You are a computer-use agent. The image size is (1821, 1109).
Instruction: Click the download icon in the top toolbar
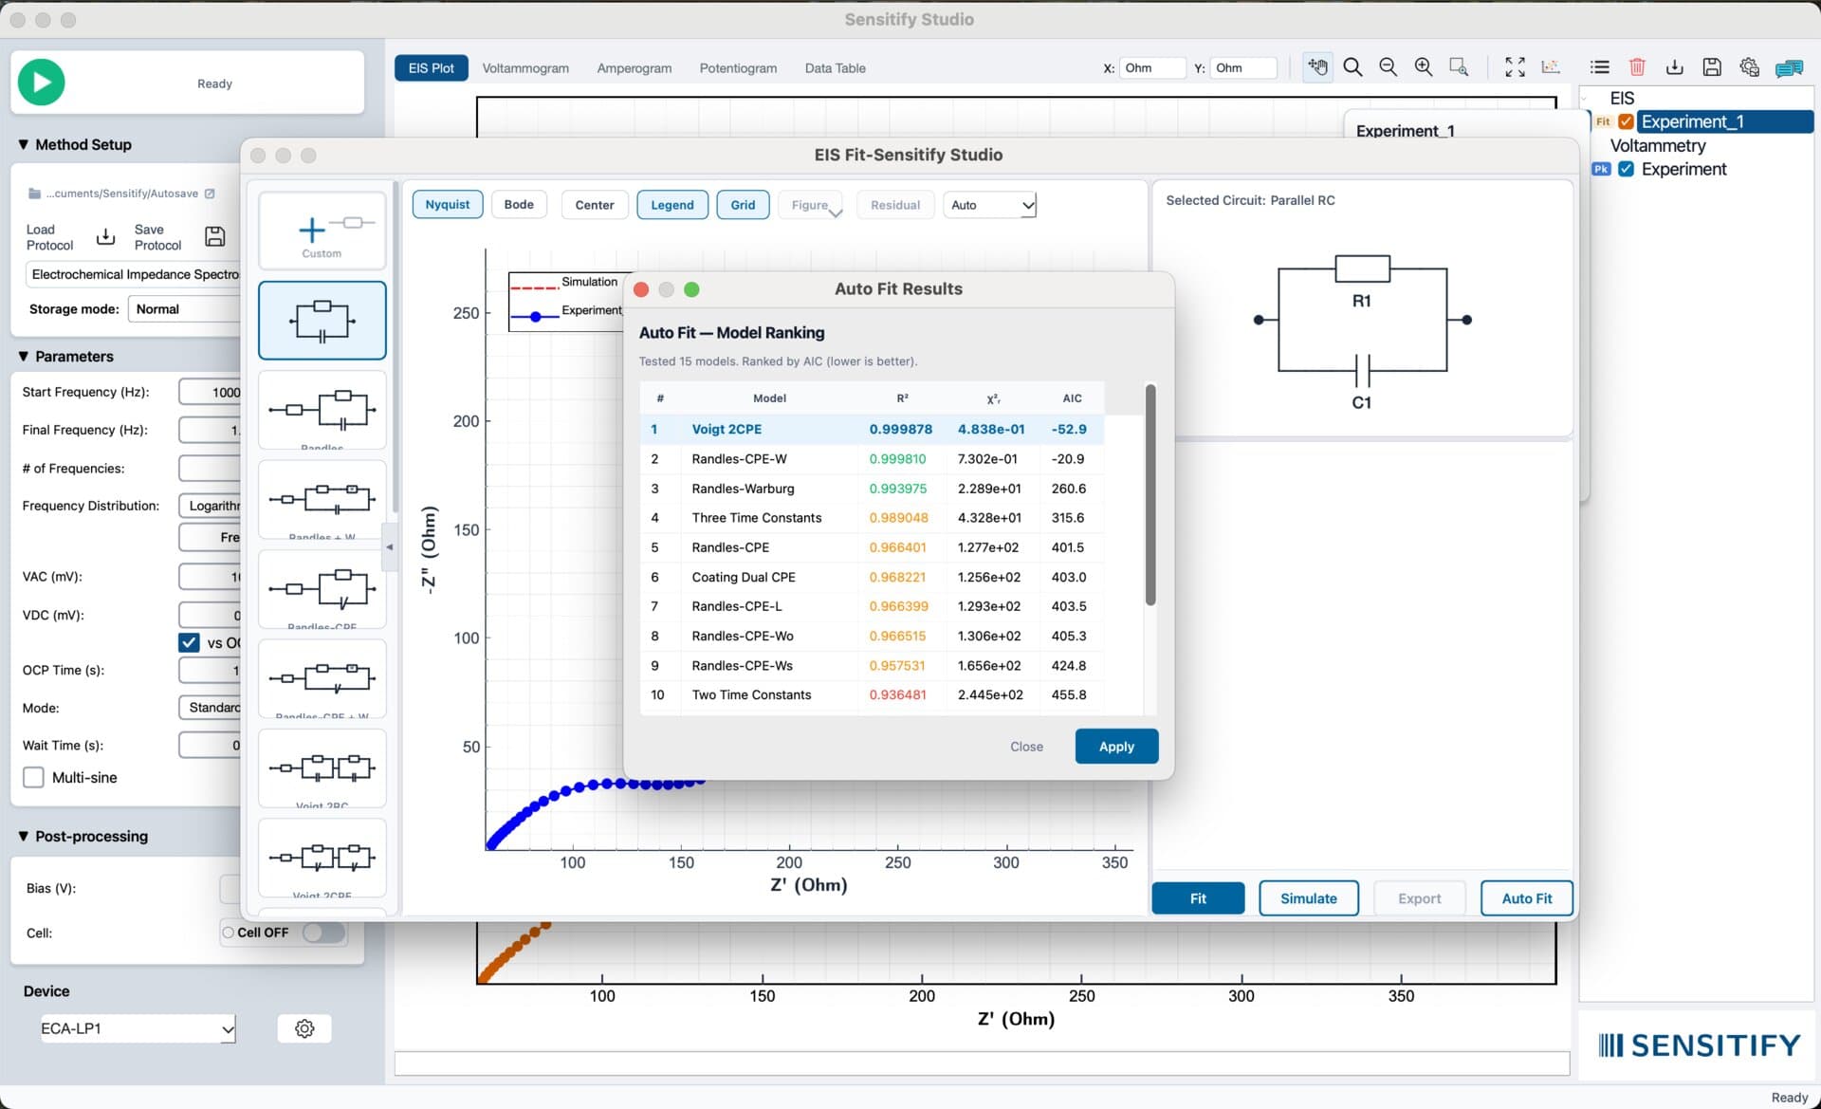pos(1675,67)
